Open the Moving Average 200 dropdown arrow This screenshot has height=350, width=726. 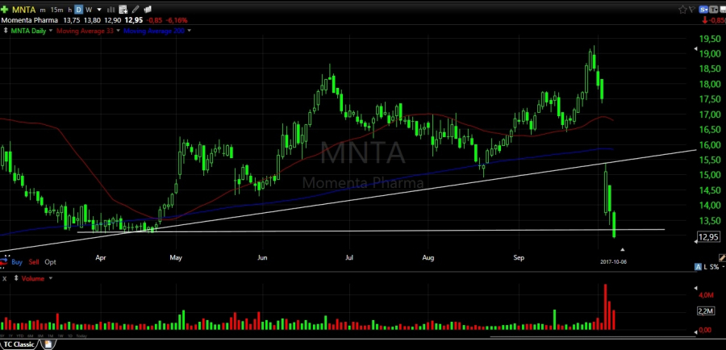tap(189, 31)
